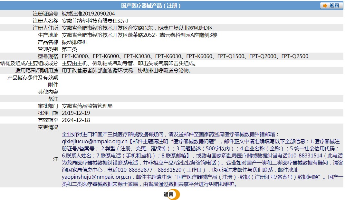
Task: Click expiry date 2024-12-18
Action: tap(76, 120)
